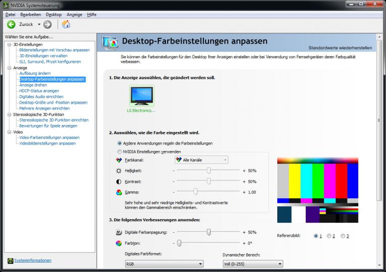Open the Bearbeiten menu

(x=30, y=14)
